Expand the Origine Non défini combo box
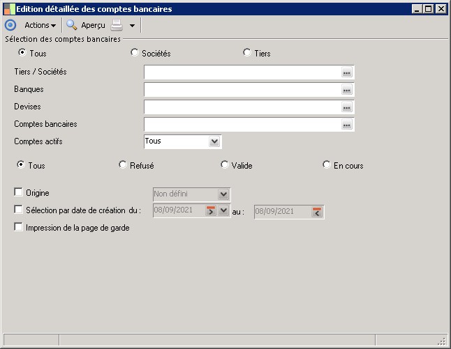The image size is (451, 349). point(223,194)
